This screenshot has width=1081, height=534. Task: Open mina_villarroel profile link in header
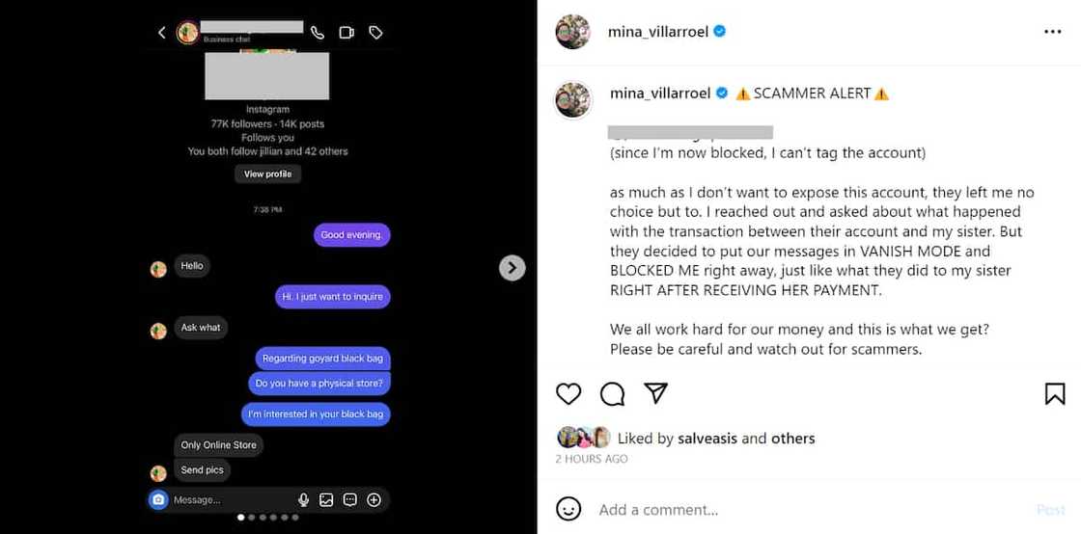point(658,32)
